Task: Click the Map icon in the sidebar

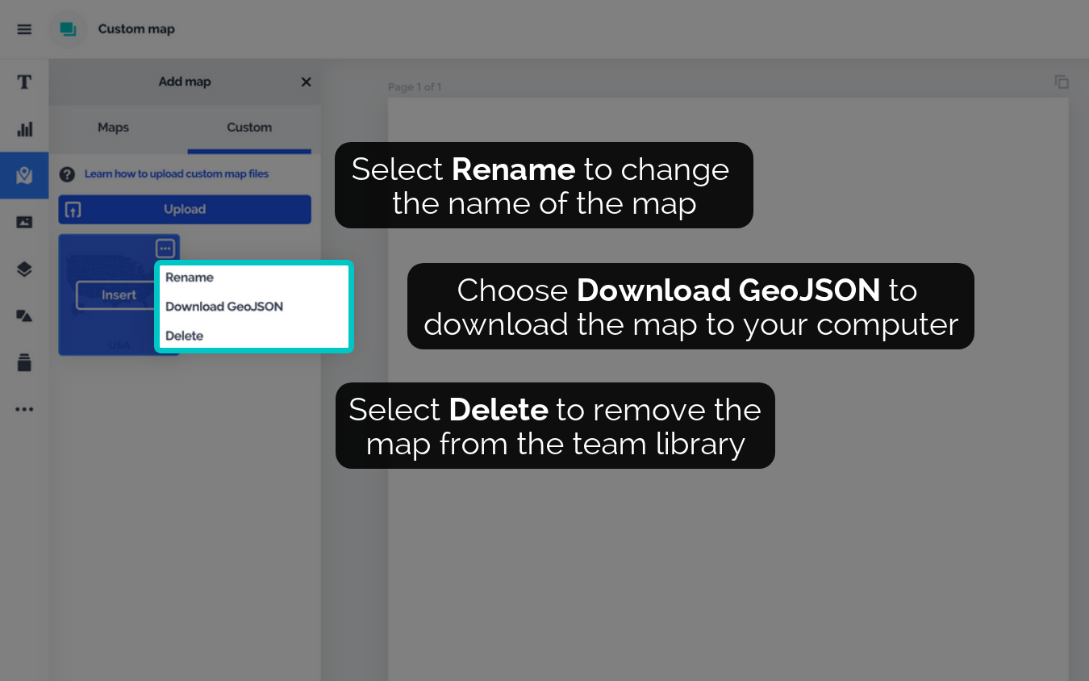Action: pyautogui.click(x=24, y=175)
